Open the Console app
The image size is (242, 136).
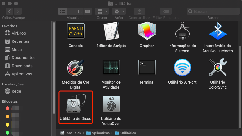[x=76, y=31]
